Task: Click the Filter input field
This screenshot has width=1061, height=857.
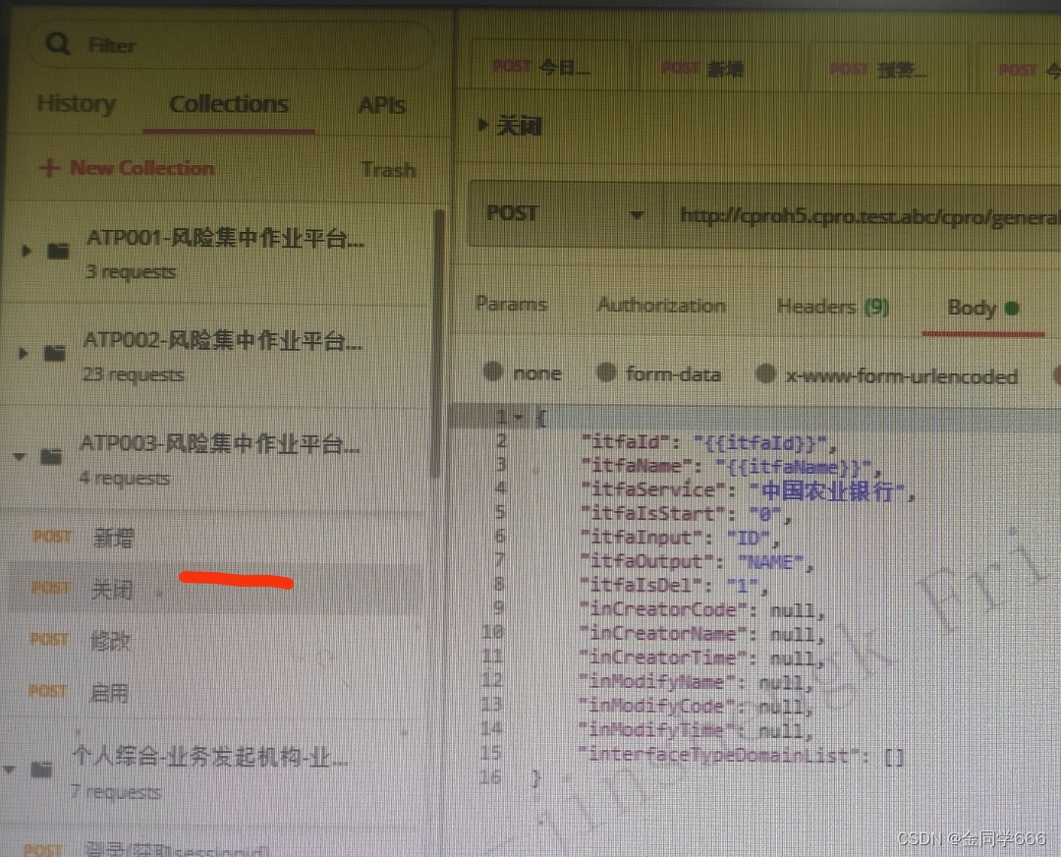Action: (x=230, y=44)
